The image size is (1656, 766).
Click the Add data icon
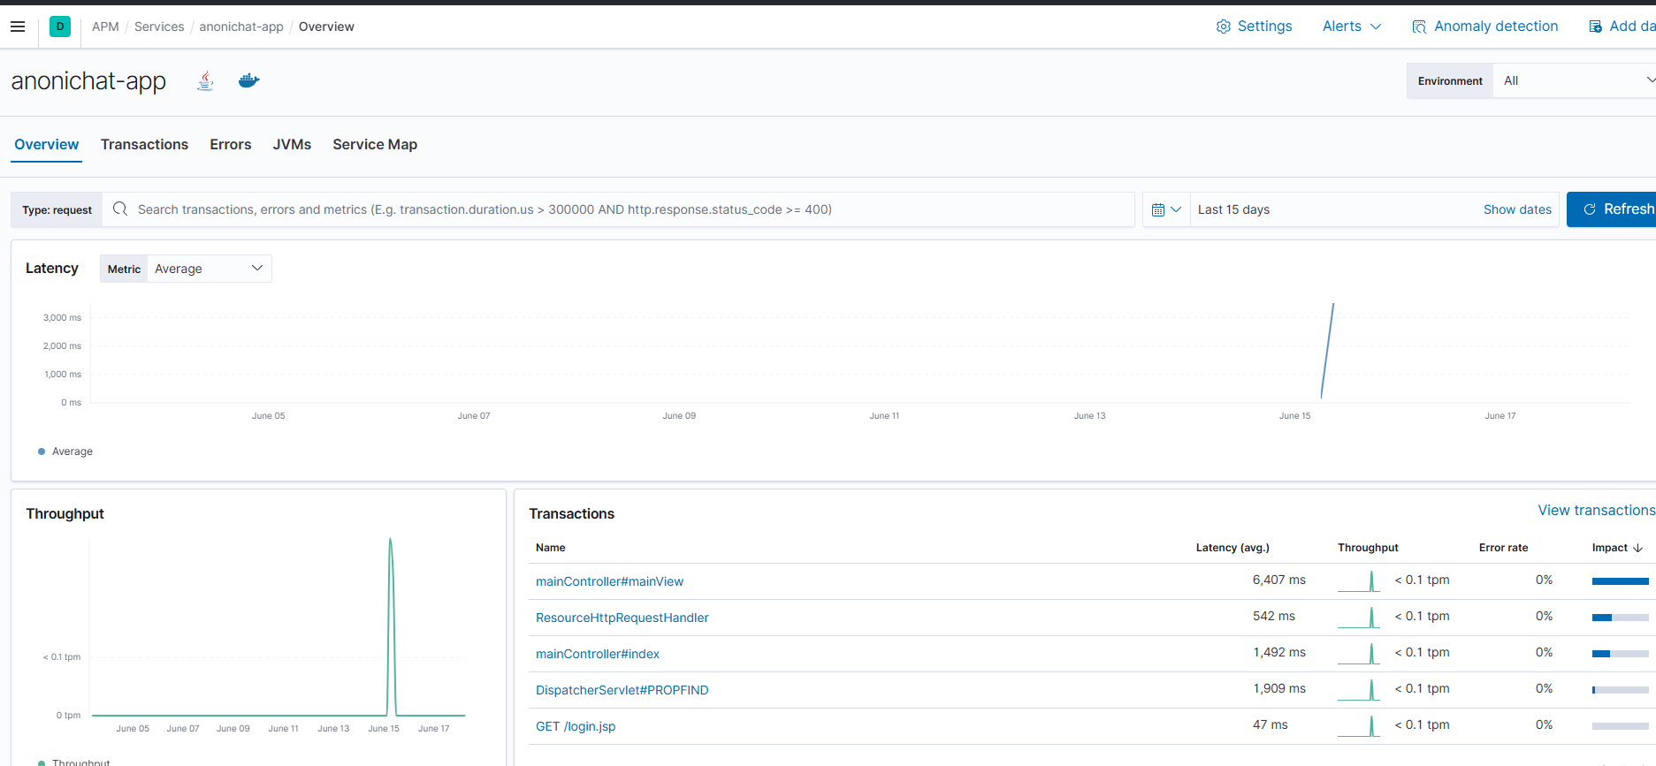[1596, 27]
